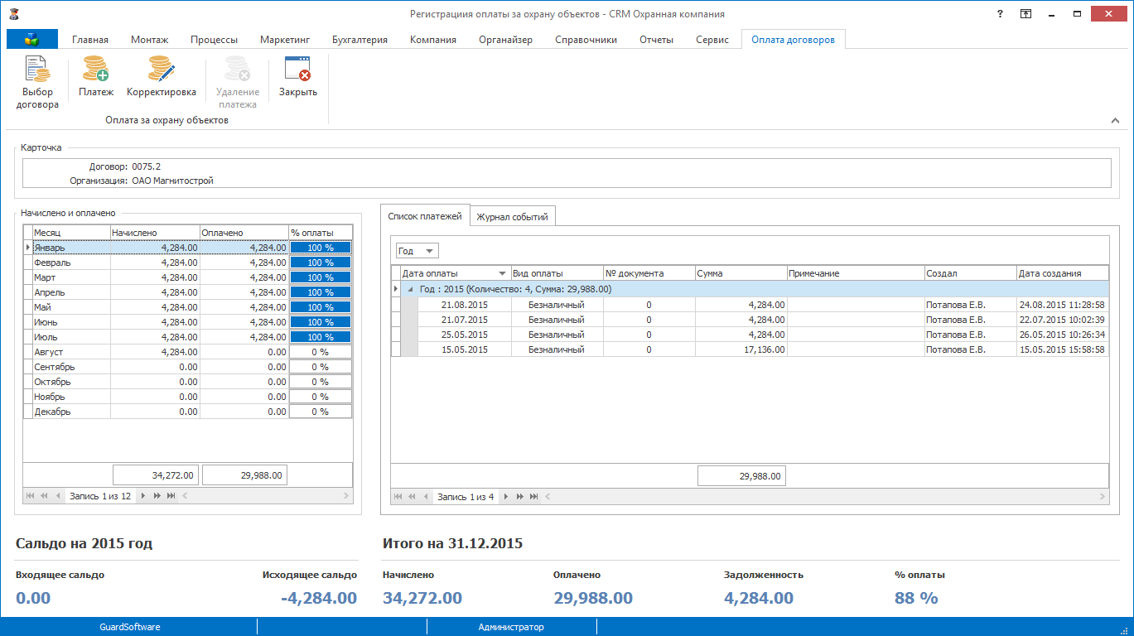Go to the next page in the payments grid

coord(520,496)
